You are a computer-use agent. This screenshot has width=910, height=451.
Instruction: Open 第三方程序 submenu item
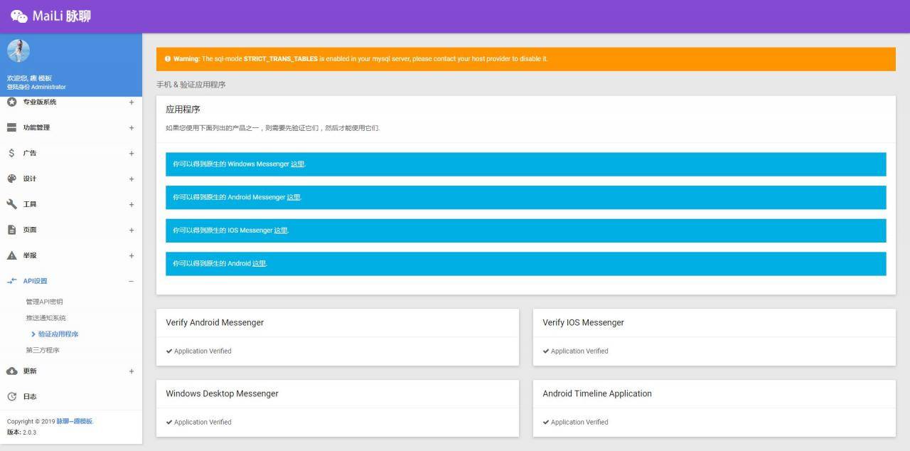pyautogui.click(x=43, y=350)
